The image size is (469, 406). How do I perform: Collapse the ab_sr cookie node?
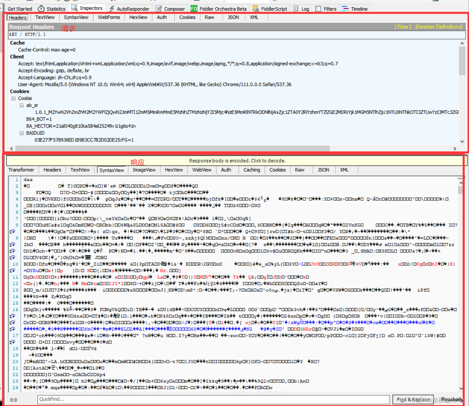pyautogui.click(x=21, y=105)
